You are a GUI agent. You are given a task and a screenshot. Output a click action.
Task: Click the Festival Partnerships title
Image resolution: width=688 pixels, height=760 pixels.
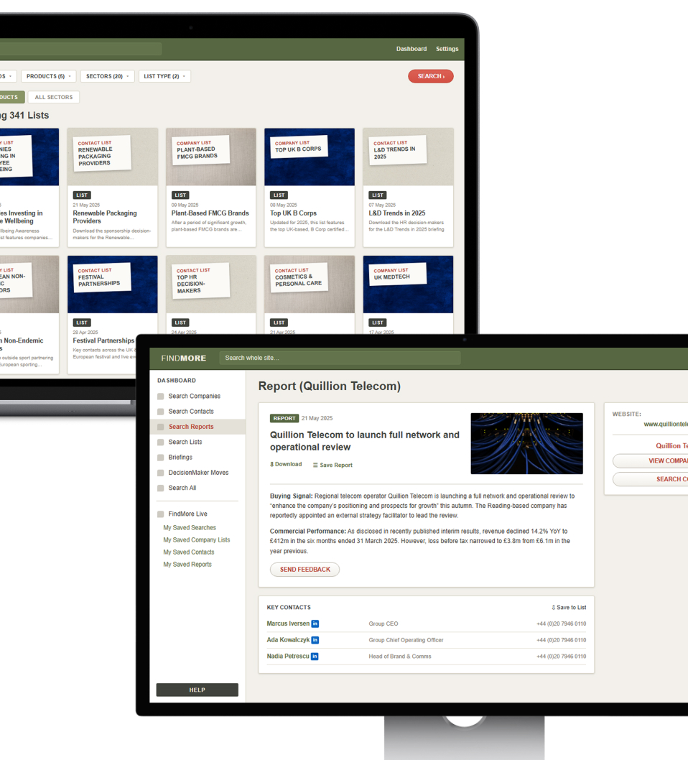[x=103, y=340]
